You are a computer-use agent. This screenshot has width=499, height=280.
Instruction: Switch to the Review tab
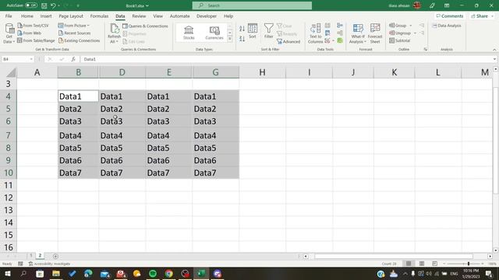click(x=139, y=16)
